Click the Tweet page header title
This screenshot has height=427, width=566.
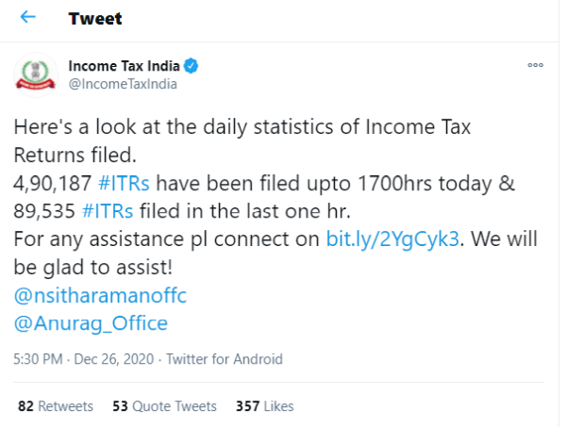coord(95,19)
